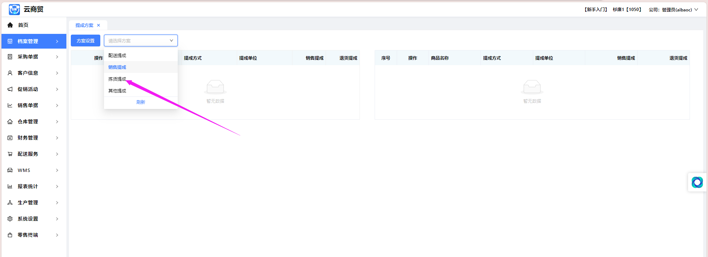Switch to the 提成方案 tab
Viewport: 708px width, 257px height.
[84, 25]
